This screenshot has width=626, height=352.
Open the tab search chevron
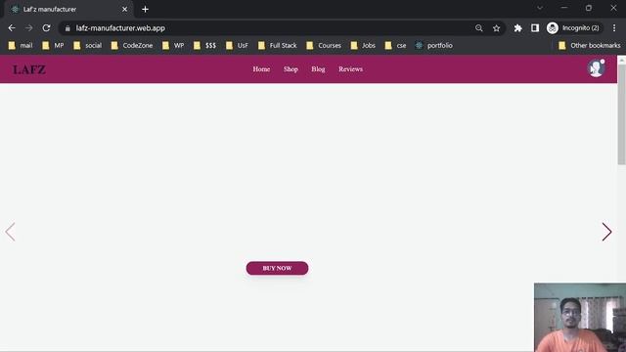[x=540, y=8]
